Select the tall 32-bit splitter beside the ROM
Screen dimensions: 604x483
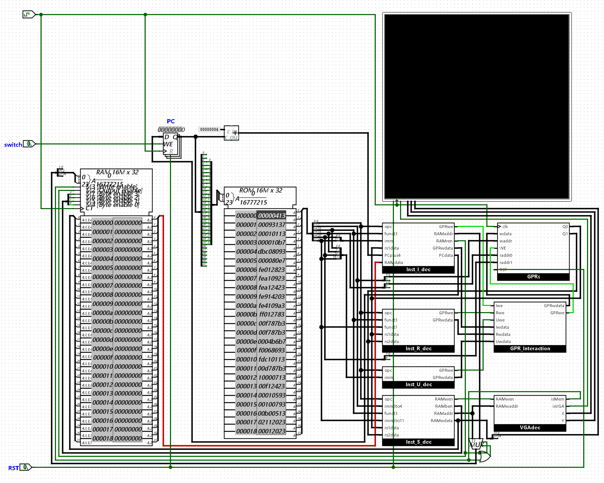(x=204, y=210)
